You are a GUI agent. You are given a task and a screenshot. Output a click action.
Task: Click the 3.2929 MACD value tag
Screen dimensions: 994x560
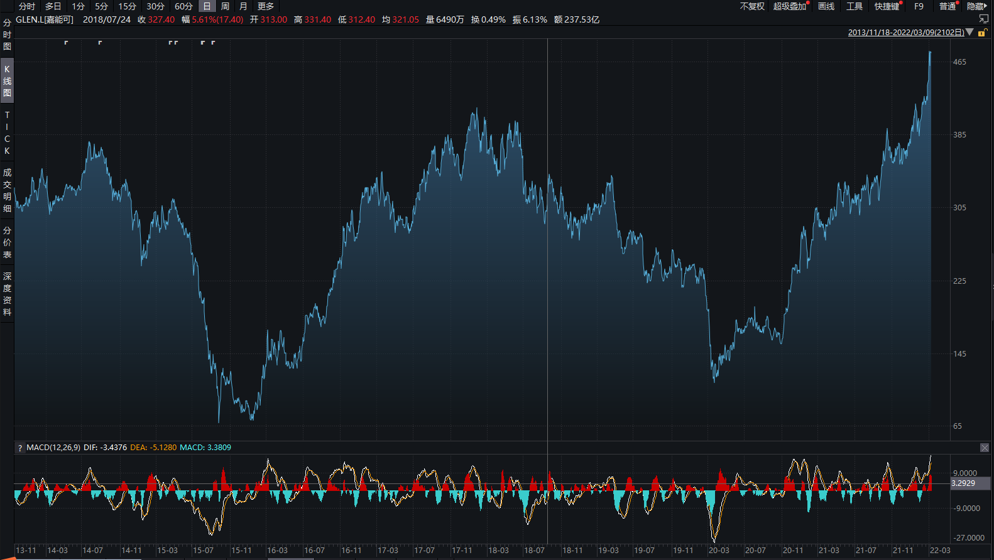click(x=970, y=483)
